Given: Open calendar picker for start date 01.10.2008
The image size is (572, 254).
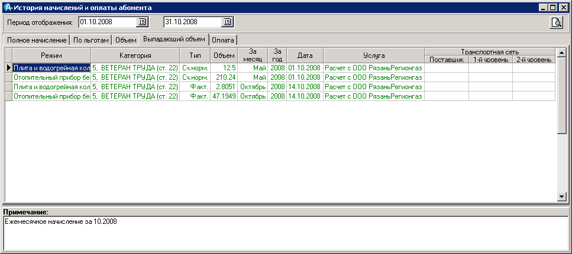Looking at the screenshot, I should [x=142, y=22].
